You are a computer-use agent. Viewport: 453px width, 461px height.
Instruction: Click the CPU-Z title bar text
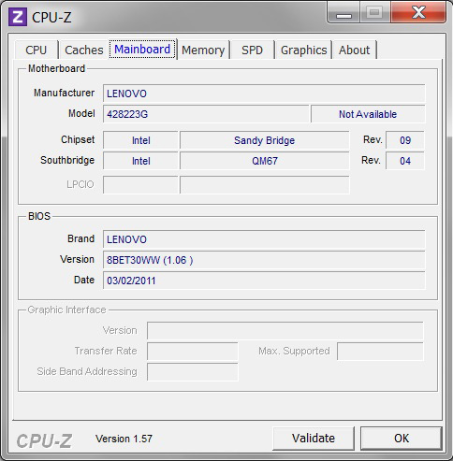click(51, 17)
